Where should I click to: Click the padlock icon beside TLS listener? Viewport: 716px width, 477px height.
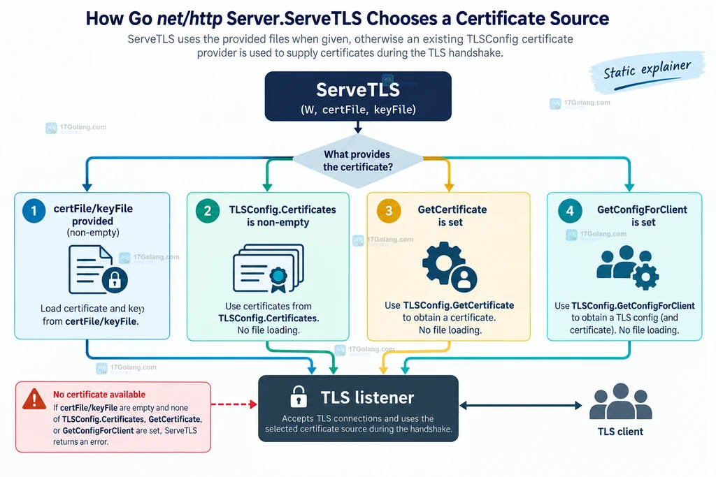pyautogui.click(x=299, y=397)
